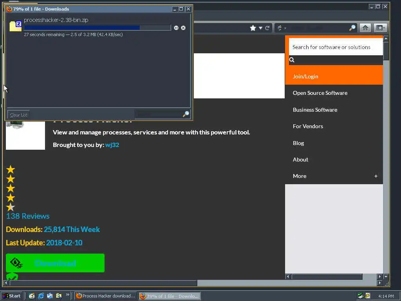Click the processhacker-2.38-bin.zip filename
The width and height of the screenshot is (401, 301).
(56, 20)
